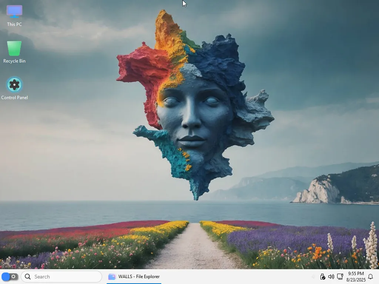
Task: Click the magnifier icon in the Search box
Action: [28, 277]
